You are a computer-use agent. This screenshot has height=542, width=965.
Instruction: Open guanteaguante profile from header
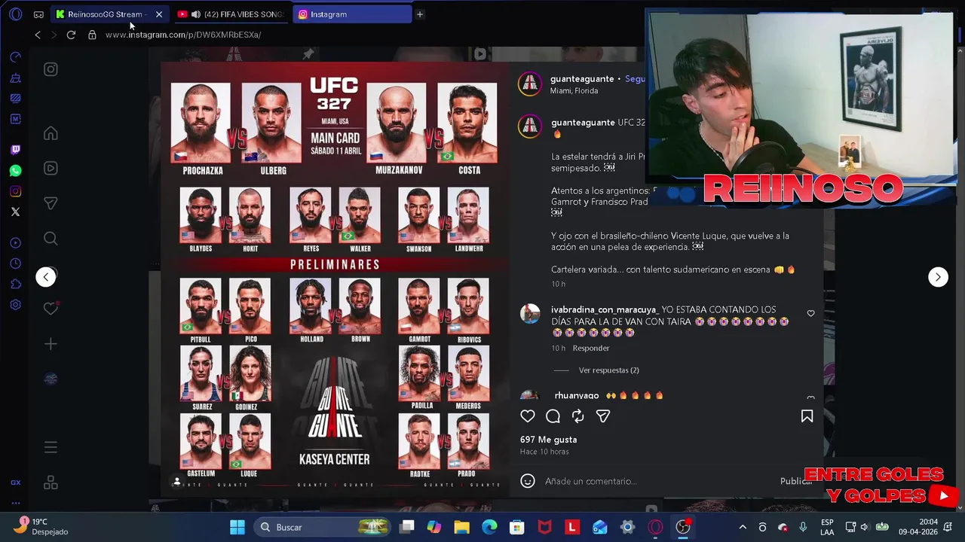[582, 79]
